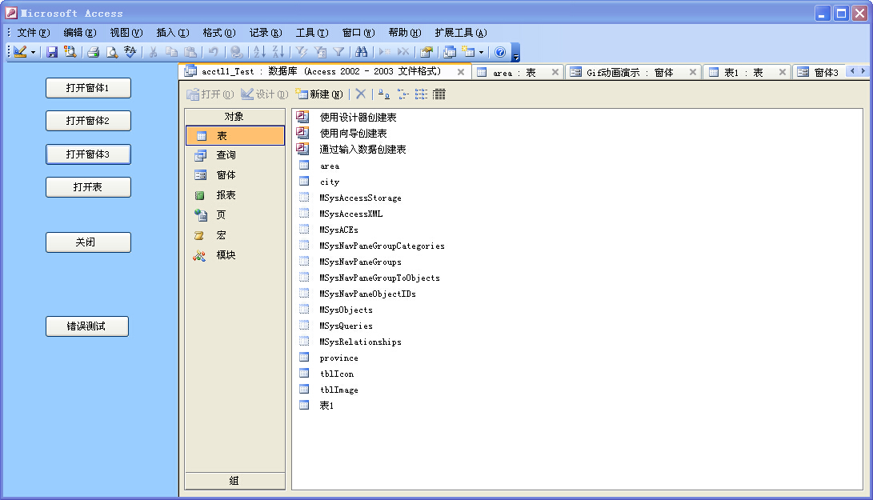
Task: Open File Search from the toolbar
Action: [70, 52]
